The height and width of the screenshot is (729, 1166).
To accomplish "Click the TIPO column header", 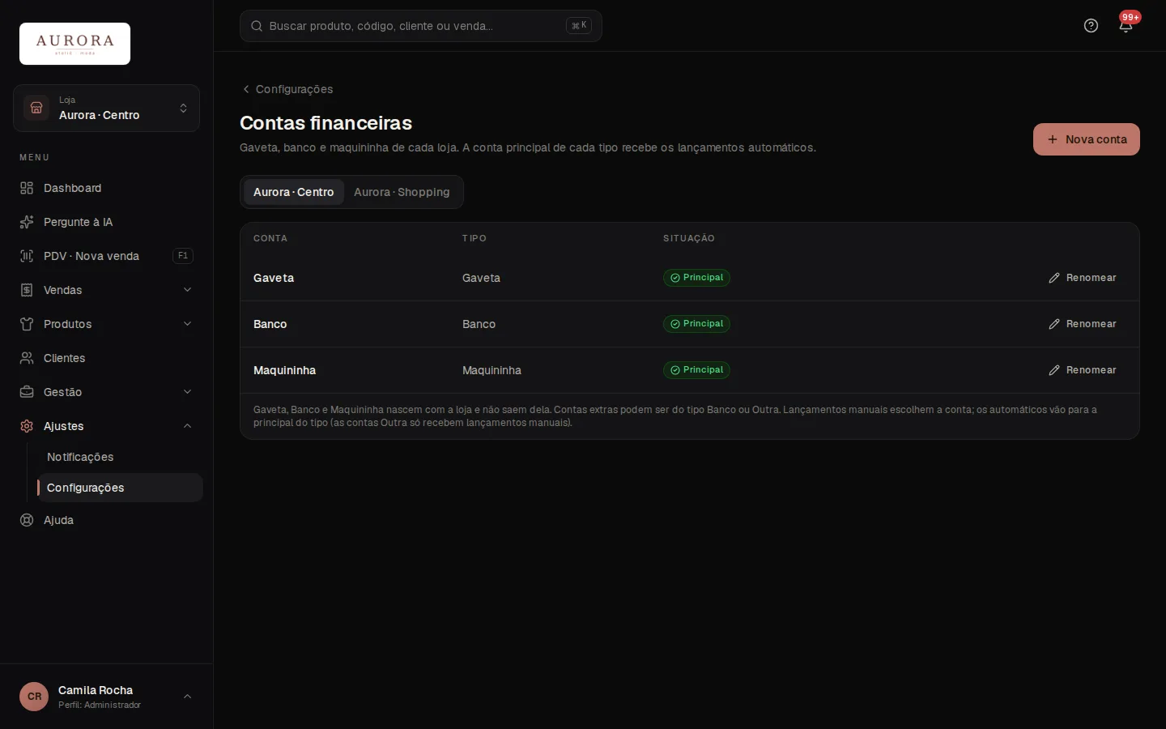I will [474, 238].
